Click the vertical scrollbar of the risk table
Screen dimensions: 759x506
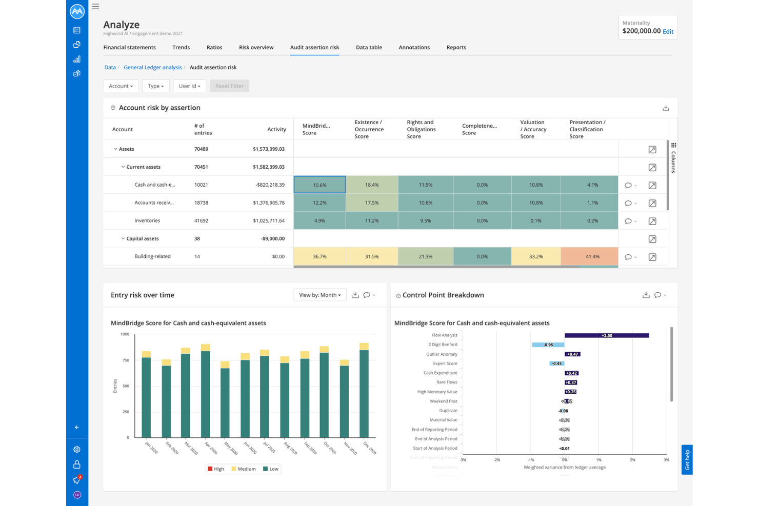point(667,175)
